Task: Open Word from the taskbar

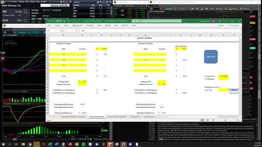Action: point(56,144)
